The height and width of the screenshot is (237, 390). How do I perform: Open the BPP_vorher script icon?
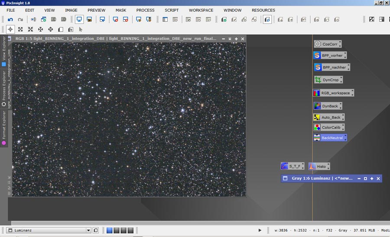point(330,55)
